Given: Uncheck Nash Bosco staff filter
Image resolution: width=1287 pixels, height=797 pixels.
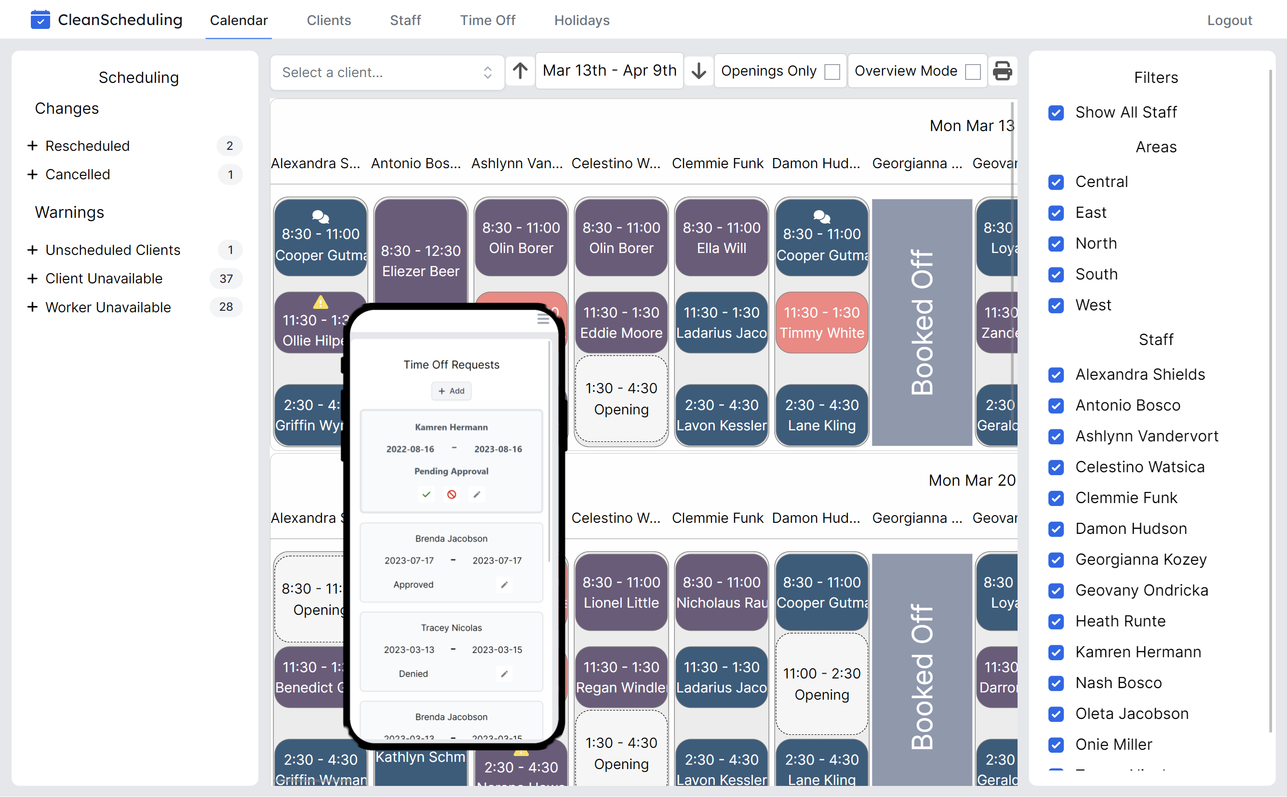Looking at the screenshot, I should (x=1056, y=683).
